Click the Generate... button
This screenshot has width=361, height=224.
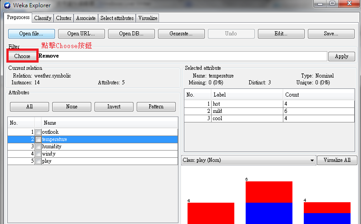[x=181, y=34]
